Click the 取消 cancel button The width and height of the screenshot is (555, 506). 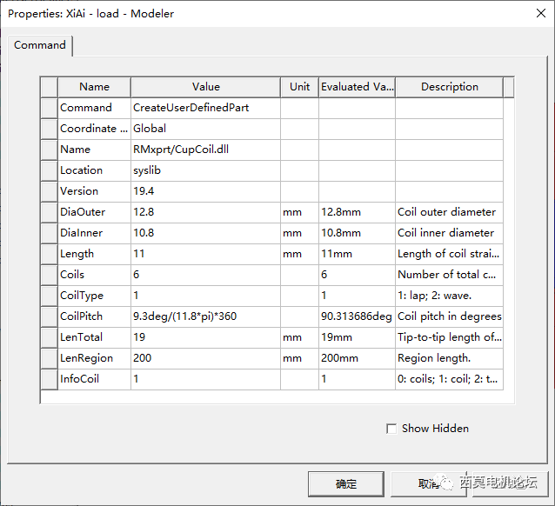click(x=429, y=483)
